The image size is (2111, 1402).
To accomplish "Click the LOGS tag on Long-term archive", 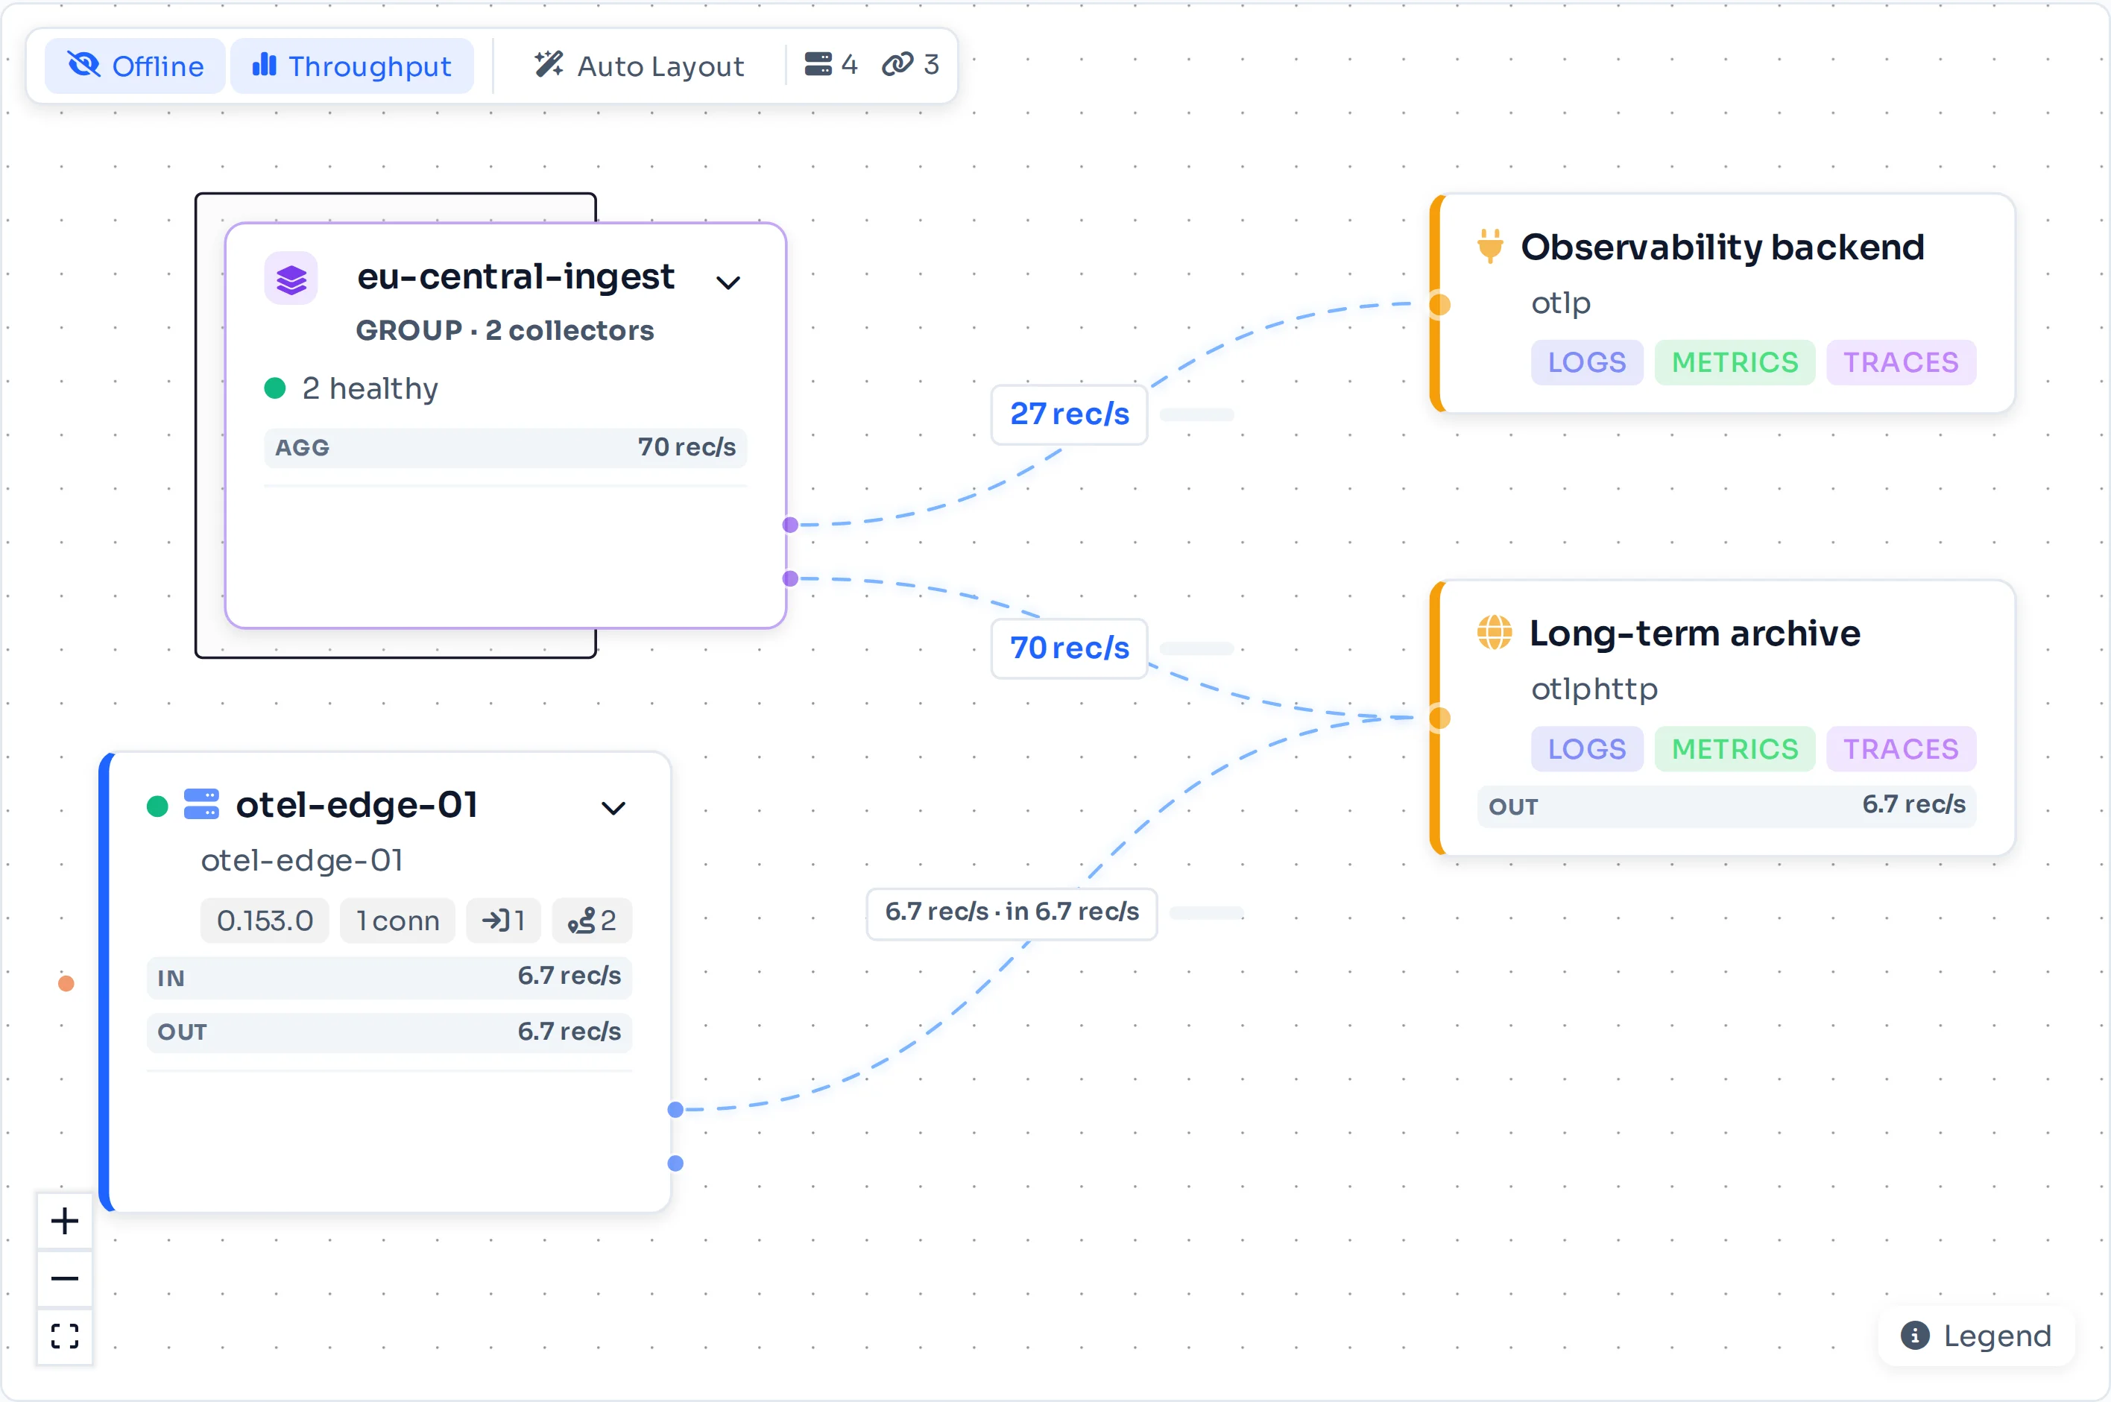I will [x=1587, y=748].
